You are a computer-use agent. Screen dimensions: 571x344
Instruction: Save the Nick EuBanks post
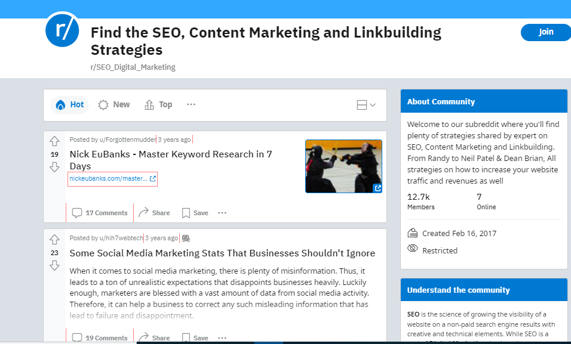(195, 213)
